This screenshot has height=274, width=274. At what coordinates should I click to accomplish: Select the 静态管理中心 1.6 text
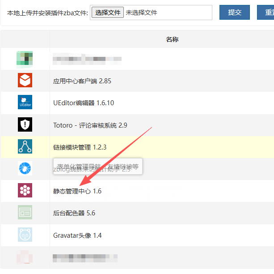[x=77, y=191]
